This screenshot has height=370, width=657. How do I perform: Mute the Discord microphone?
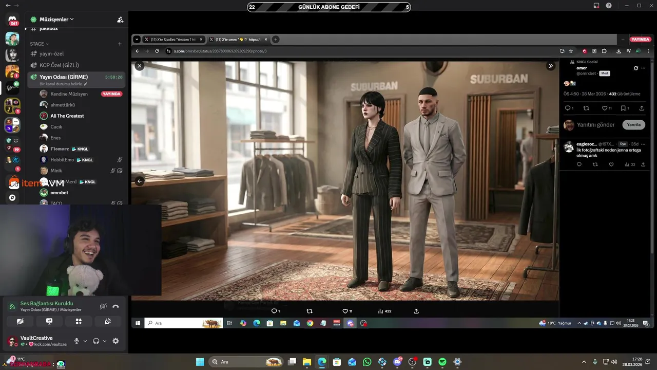coord(76,341)
